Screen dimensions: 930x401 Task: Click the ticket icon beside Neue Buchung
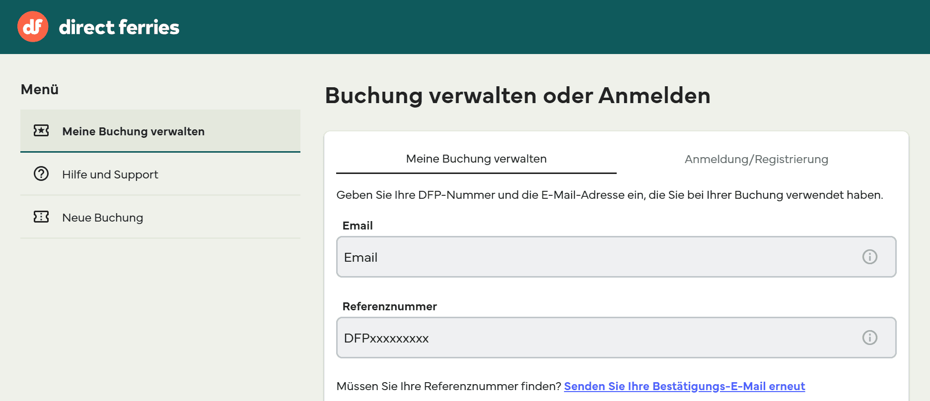pos(41,217)
